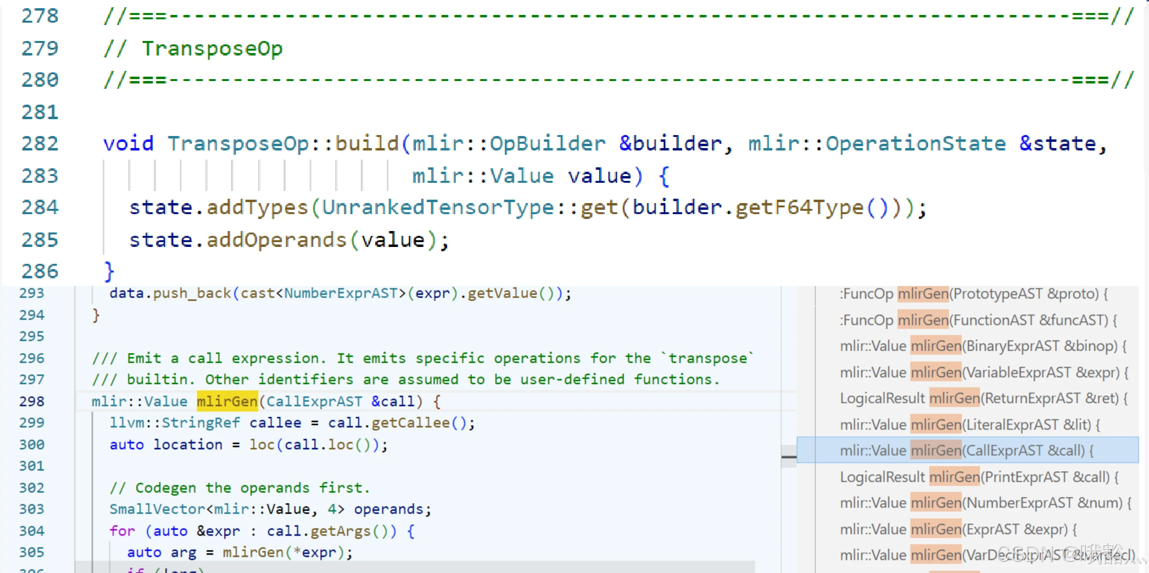The height and width of the screenshot is (573, 1149).
Task: Select the mlirGen(PrototypeAST &proto) search result
Action: pyautogui.click(x=973, y=294)
